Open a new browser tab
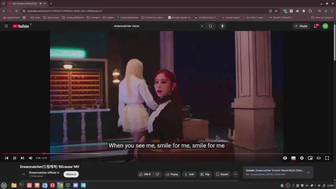The height and width of the screenshot is (189, 336). click(x=51, y=3)
